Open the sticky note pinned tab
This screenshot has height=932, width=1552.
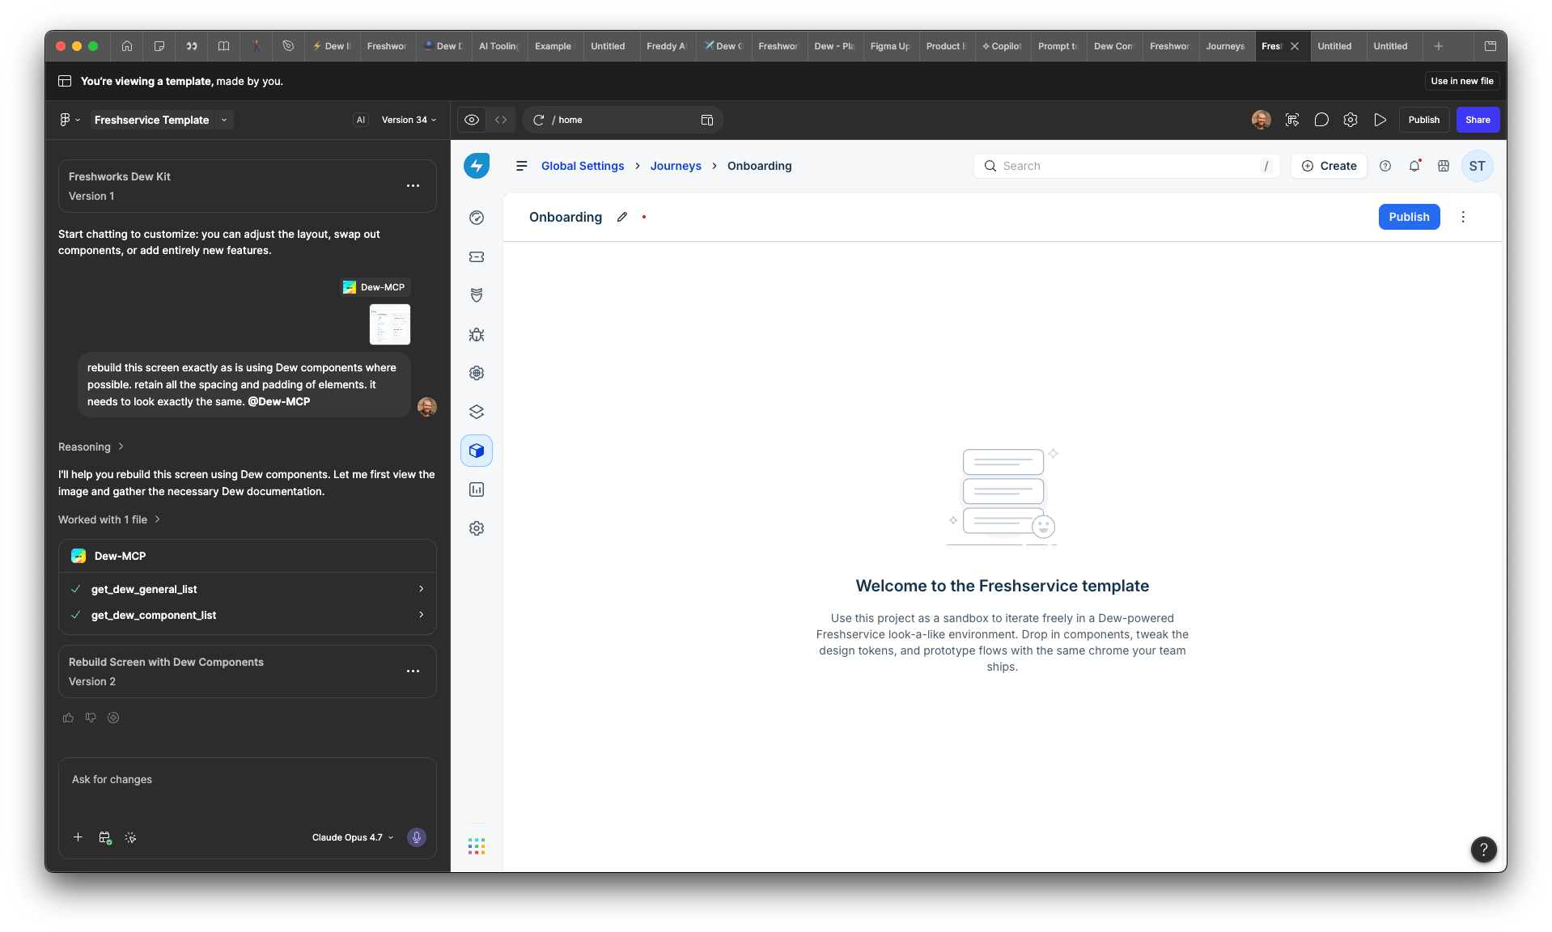159,46
